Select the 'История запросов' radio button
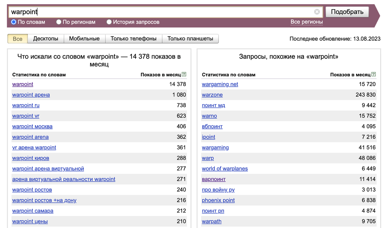 [x=109, y=22]
